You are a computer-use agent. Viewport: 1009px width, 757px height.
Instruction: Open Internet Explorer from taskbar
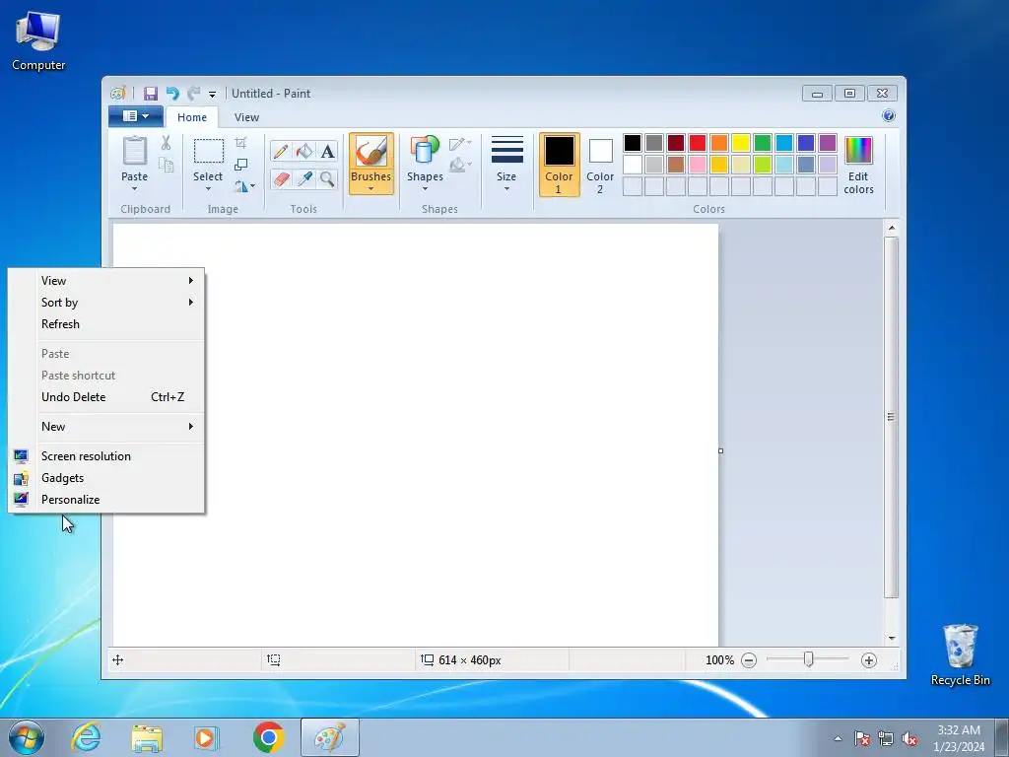86,737
